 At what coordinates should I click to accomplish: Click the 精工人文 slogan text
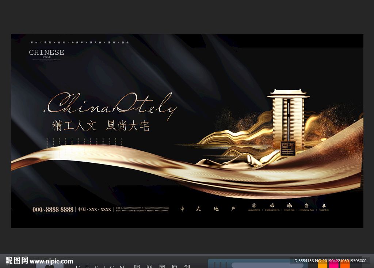click(74, 126)
